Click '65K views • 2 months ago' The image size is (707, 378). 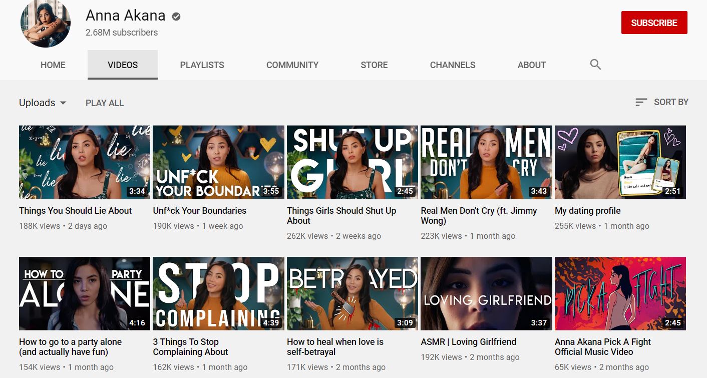[x=602, y=367]
